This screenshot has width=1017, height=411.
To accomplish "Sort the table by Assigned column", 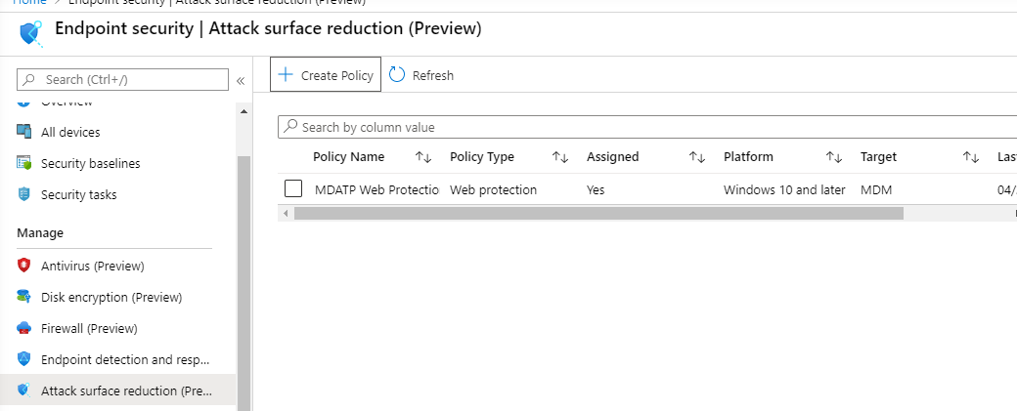I will [697, 157].
